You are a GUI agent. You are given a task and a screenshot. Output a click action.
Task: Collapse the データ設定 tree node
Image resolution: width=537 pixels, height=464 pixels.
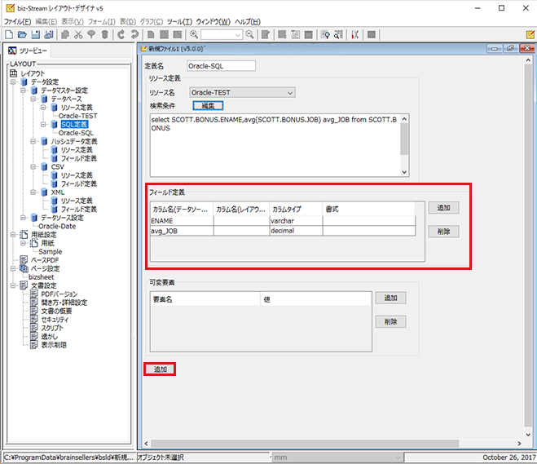[13, 82]
